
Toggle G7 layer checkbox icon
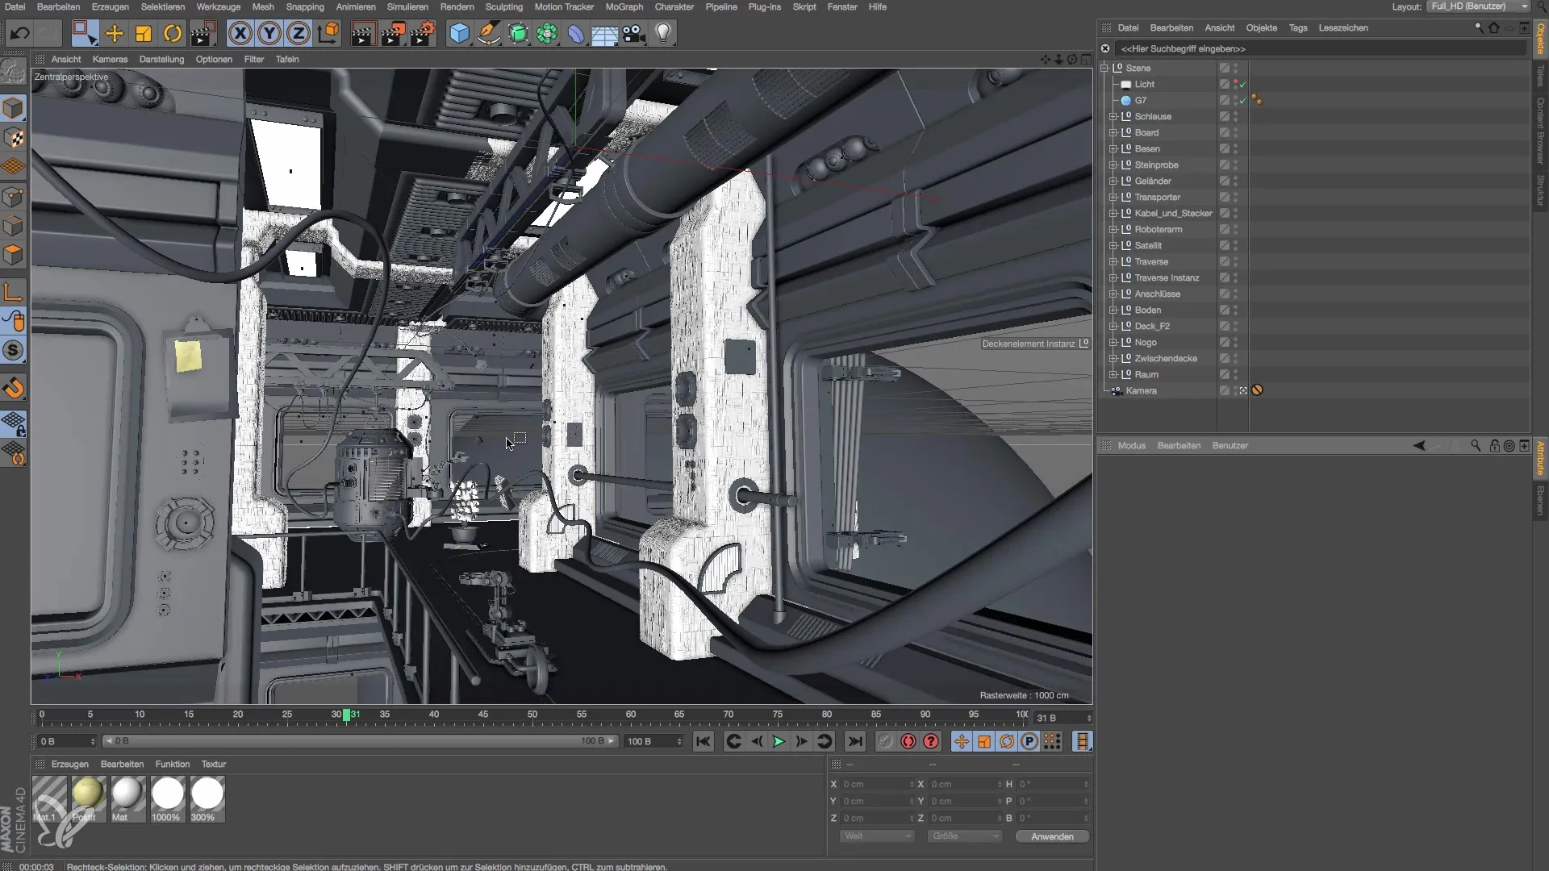pos(1224,100)
